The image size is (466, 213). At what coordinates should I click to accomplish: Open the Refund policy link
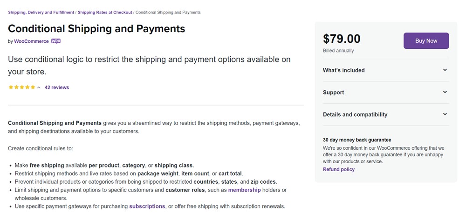(339, 169)
